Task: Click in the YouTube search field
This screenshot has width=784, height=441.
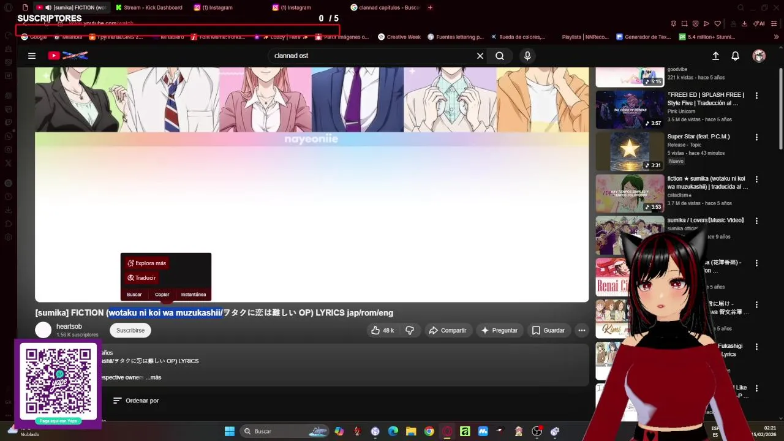Action: tap(371, 56)
